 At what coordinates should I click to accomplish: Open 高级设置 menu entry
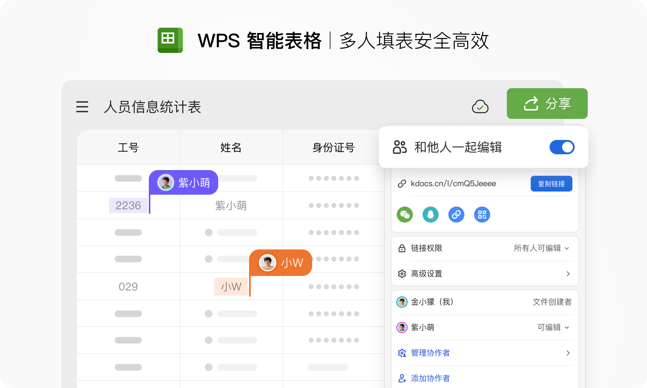coord(485,274)
